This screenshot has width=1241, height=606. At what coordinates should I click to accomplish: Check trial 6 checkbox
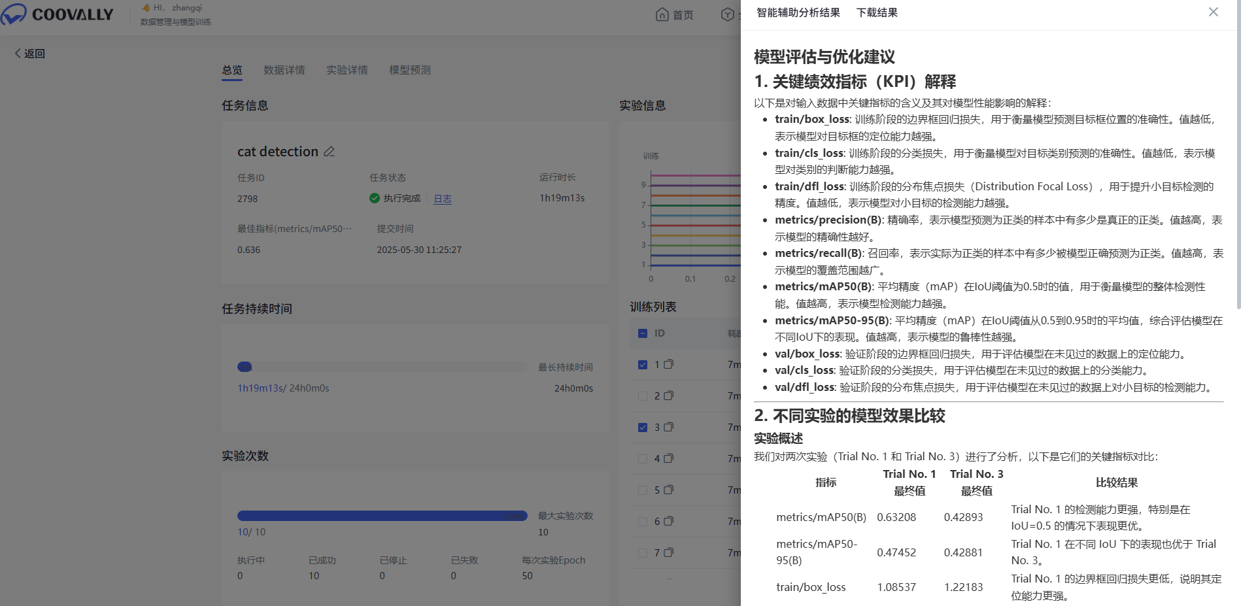pos(643,522)
